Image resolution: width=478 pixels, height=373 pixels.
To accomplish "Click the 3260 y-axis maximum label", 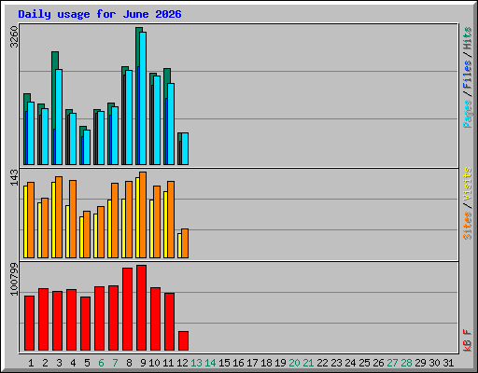I will click(14, 37).
